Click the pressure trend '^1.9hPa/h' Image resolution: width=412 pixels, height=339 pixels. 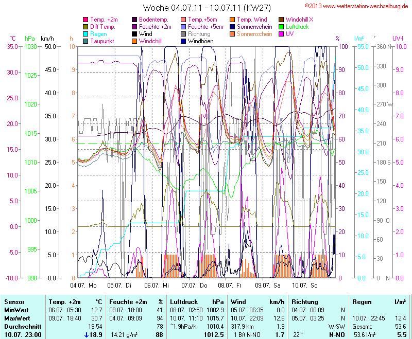tap(183, 327)
